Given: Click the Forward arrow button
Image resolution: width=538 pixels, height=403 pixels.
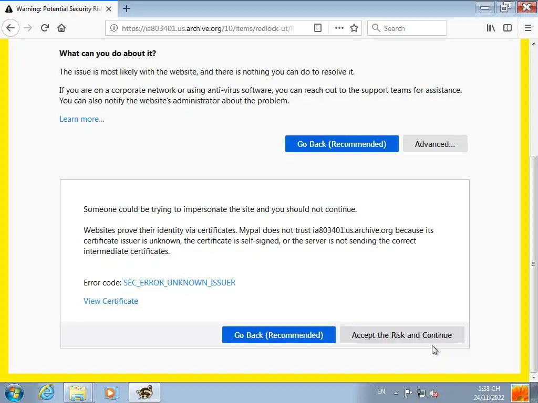Looking at the screenshot, I should (x=28, y=28).
